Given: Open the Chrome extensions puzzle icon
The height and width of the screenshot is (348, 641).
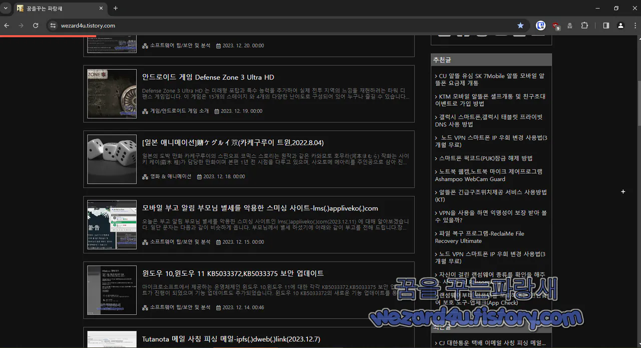Looking at the screenshot, I should click(584, 25).
